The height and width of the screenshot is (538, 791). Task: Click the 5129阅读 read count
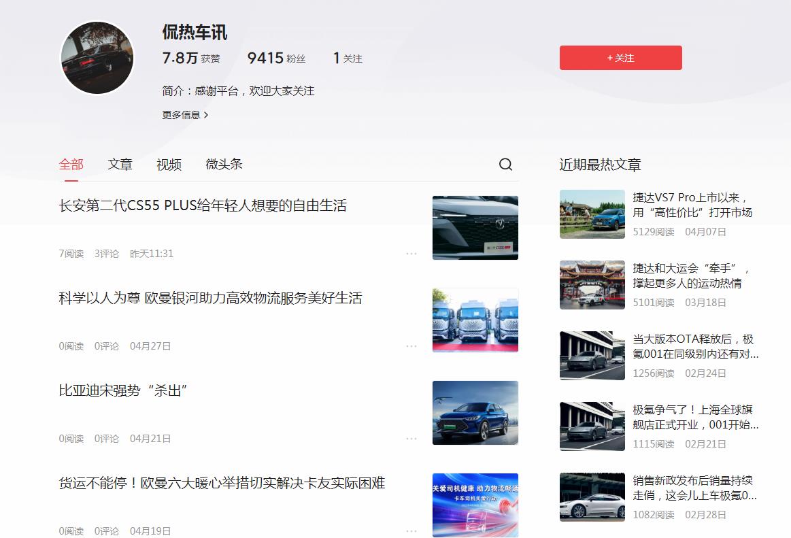654,232
